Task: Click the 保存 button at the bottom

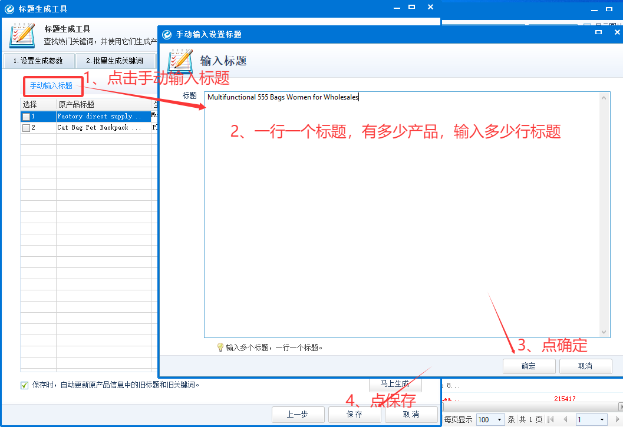Action: (354, 414)
